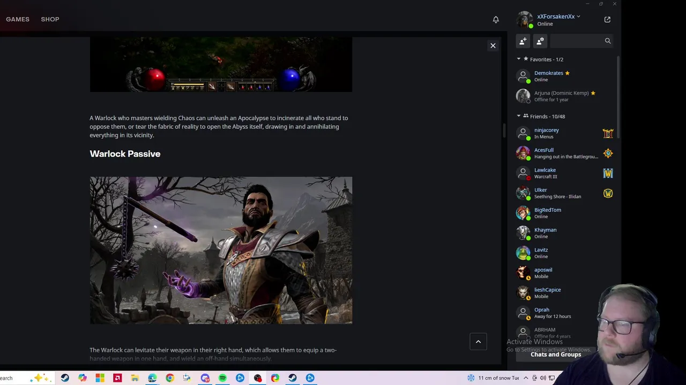Open Chats and Groups
Screen dimensions: 686x385
click(x=556, y=355)
